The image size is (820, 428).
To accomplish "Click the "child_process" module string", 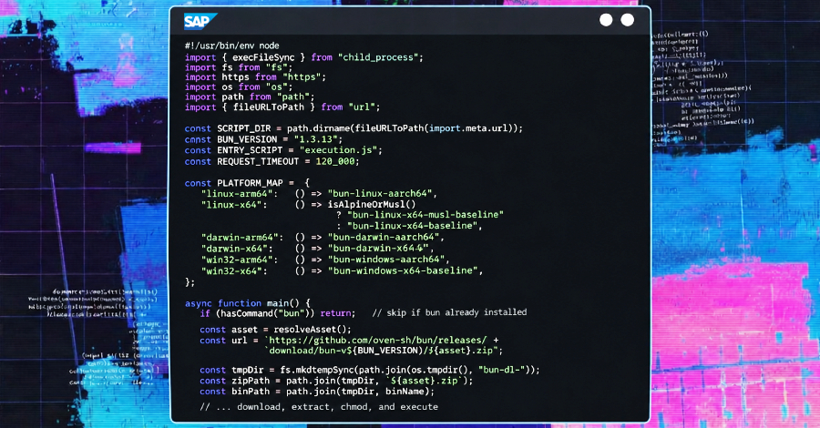I will (381, 56).
